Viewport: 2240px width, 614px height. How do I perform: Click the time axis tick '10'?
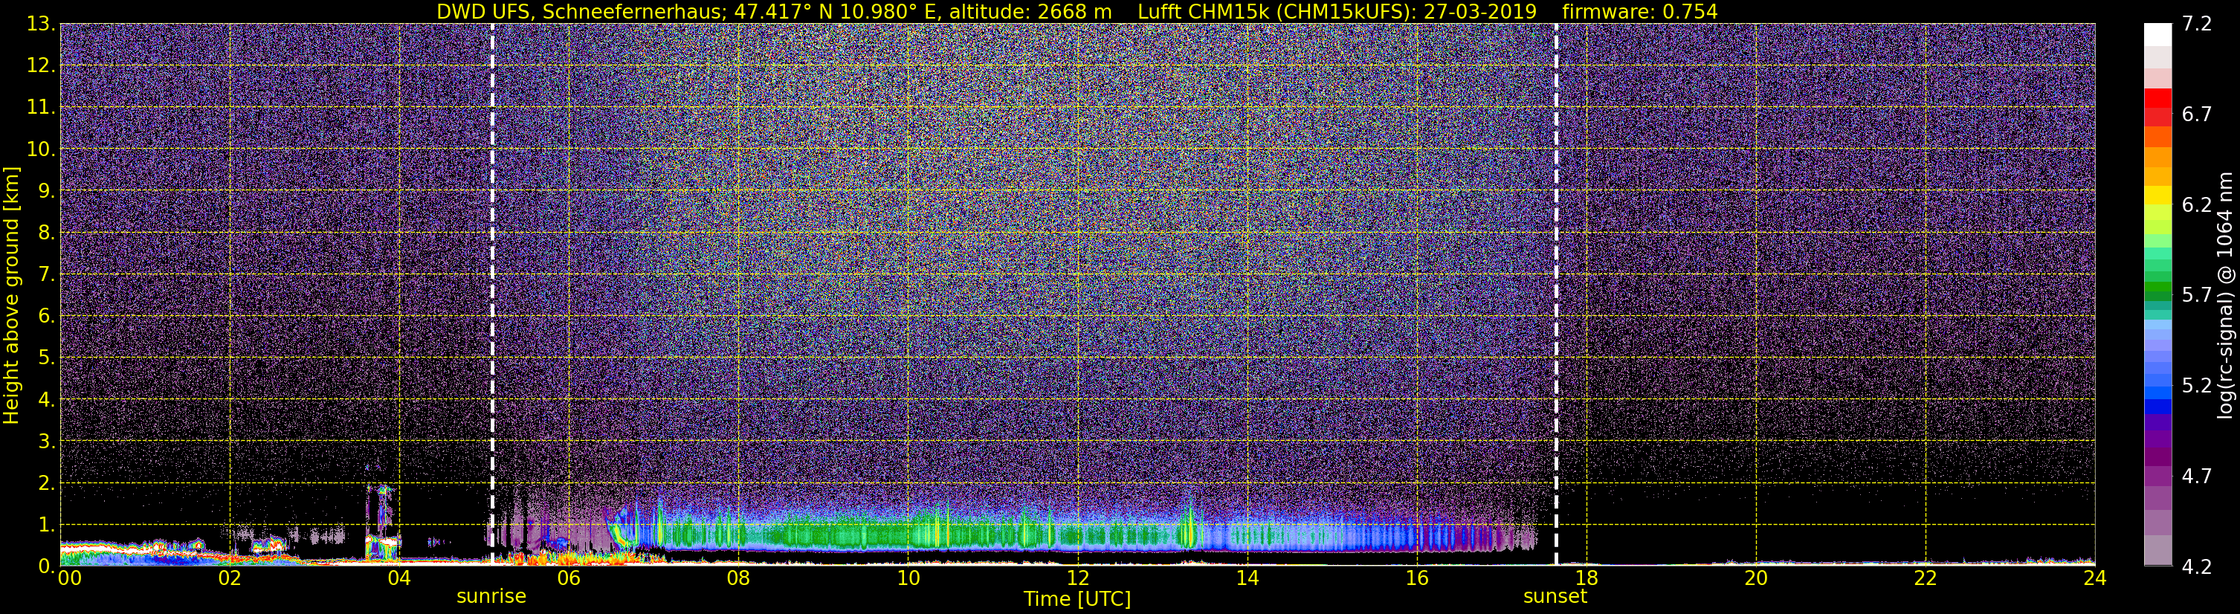click(908, 579)
